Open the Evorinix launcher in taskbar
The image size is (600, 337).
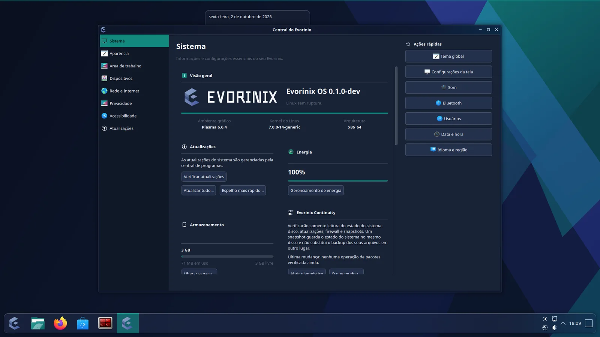point(15,323)
